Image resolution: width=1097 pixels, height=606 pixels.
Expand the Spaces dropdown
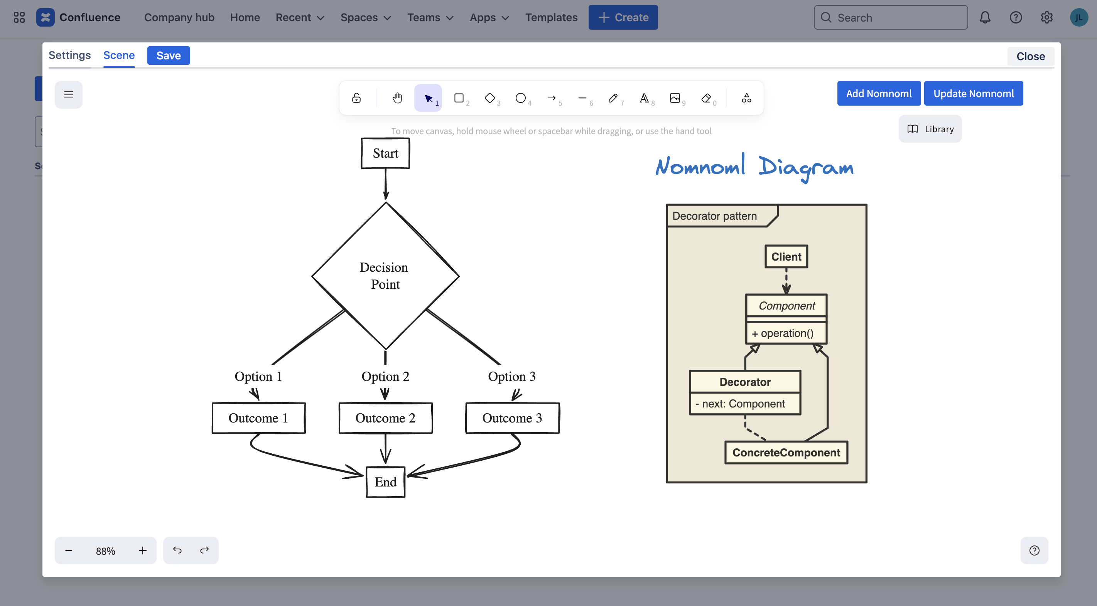tap(365, 17)
